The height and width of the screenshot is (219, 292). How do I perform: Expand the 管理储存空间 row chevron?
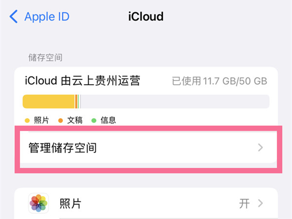(261, 147)
